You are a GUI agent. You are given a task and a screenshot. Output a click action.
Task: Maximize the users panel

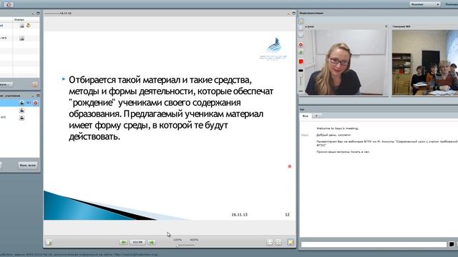tap(38, 14)
